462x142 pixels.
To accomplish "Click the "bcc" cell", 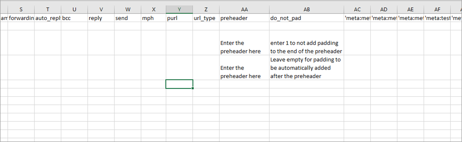I will click(74, 18).
